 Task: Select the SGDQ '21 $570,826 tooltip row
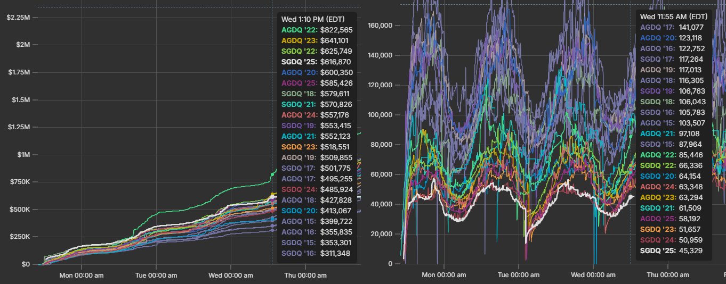[x=317, y=104]
